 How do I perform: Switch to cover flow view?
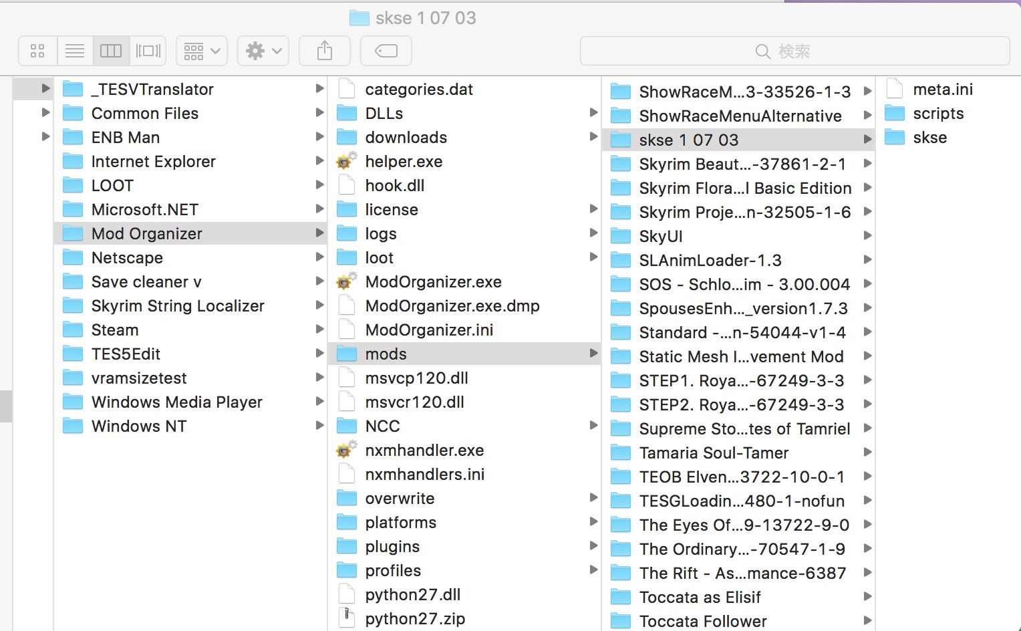pyautogui.click(x=148, y=51)
